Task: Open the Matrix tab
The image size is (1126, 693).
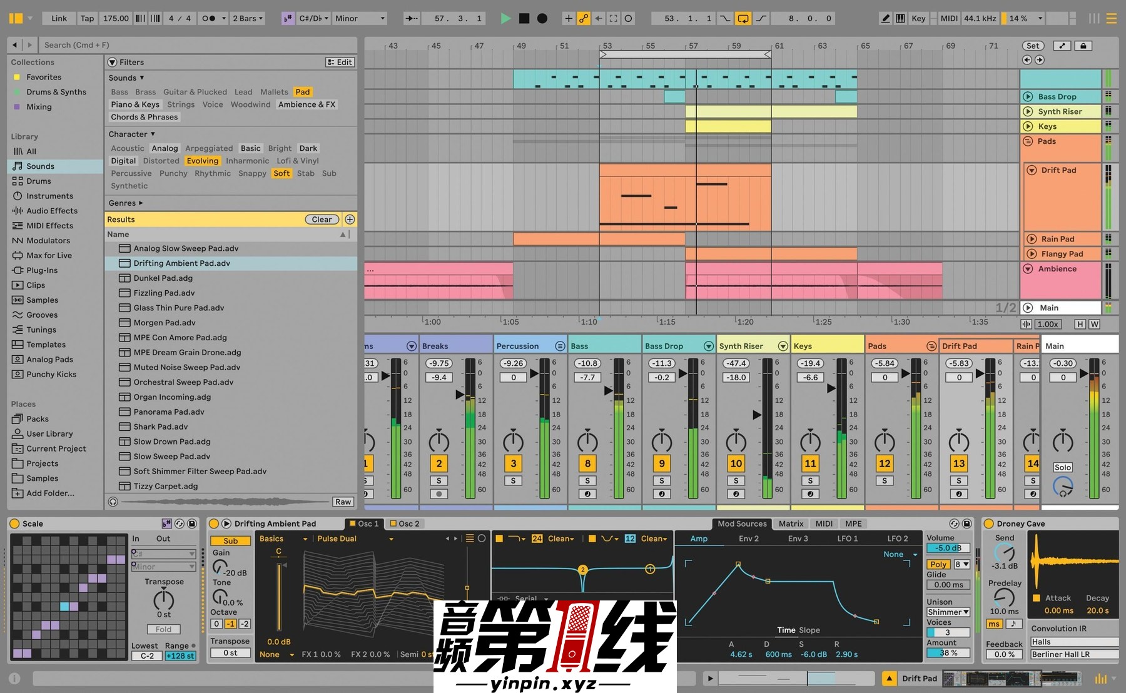Action: point(791,524)
